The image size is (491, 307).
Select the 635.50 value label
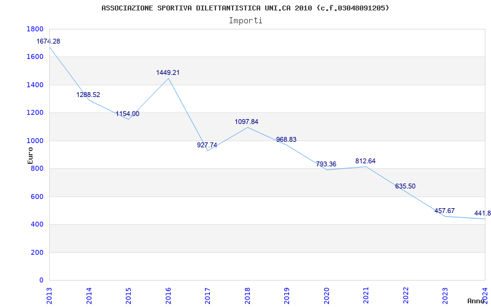(405, 187)
